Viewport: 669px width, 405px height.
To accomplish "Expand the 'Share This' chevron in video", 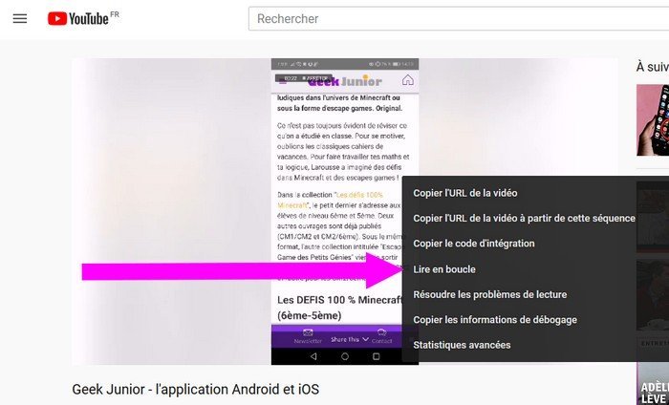I will pos(365,339).
